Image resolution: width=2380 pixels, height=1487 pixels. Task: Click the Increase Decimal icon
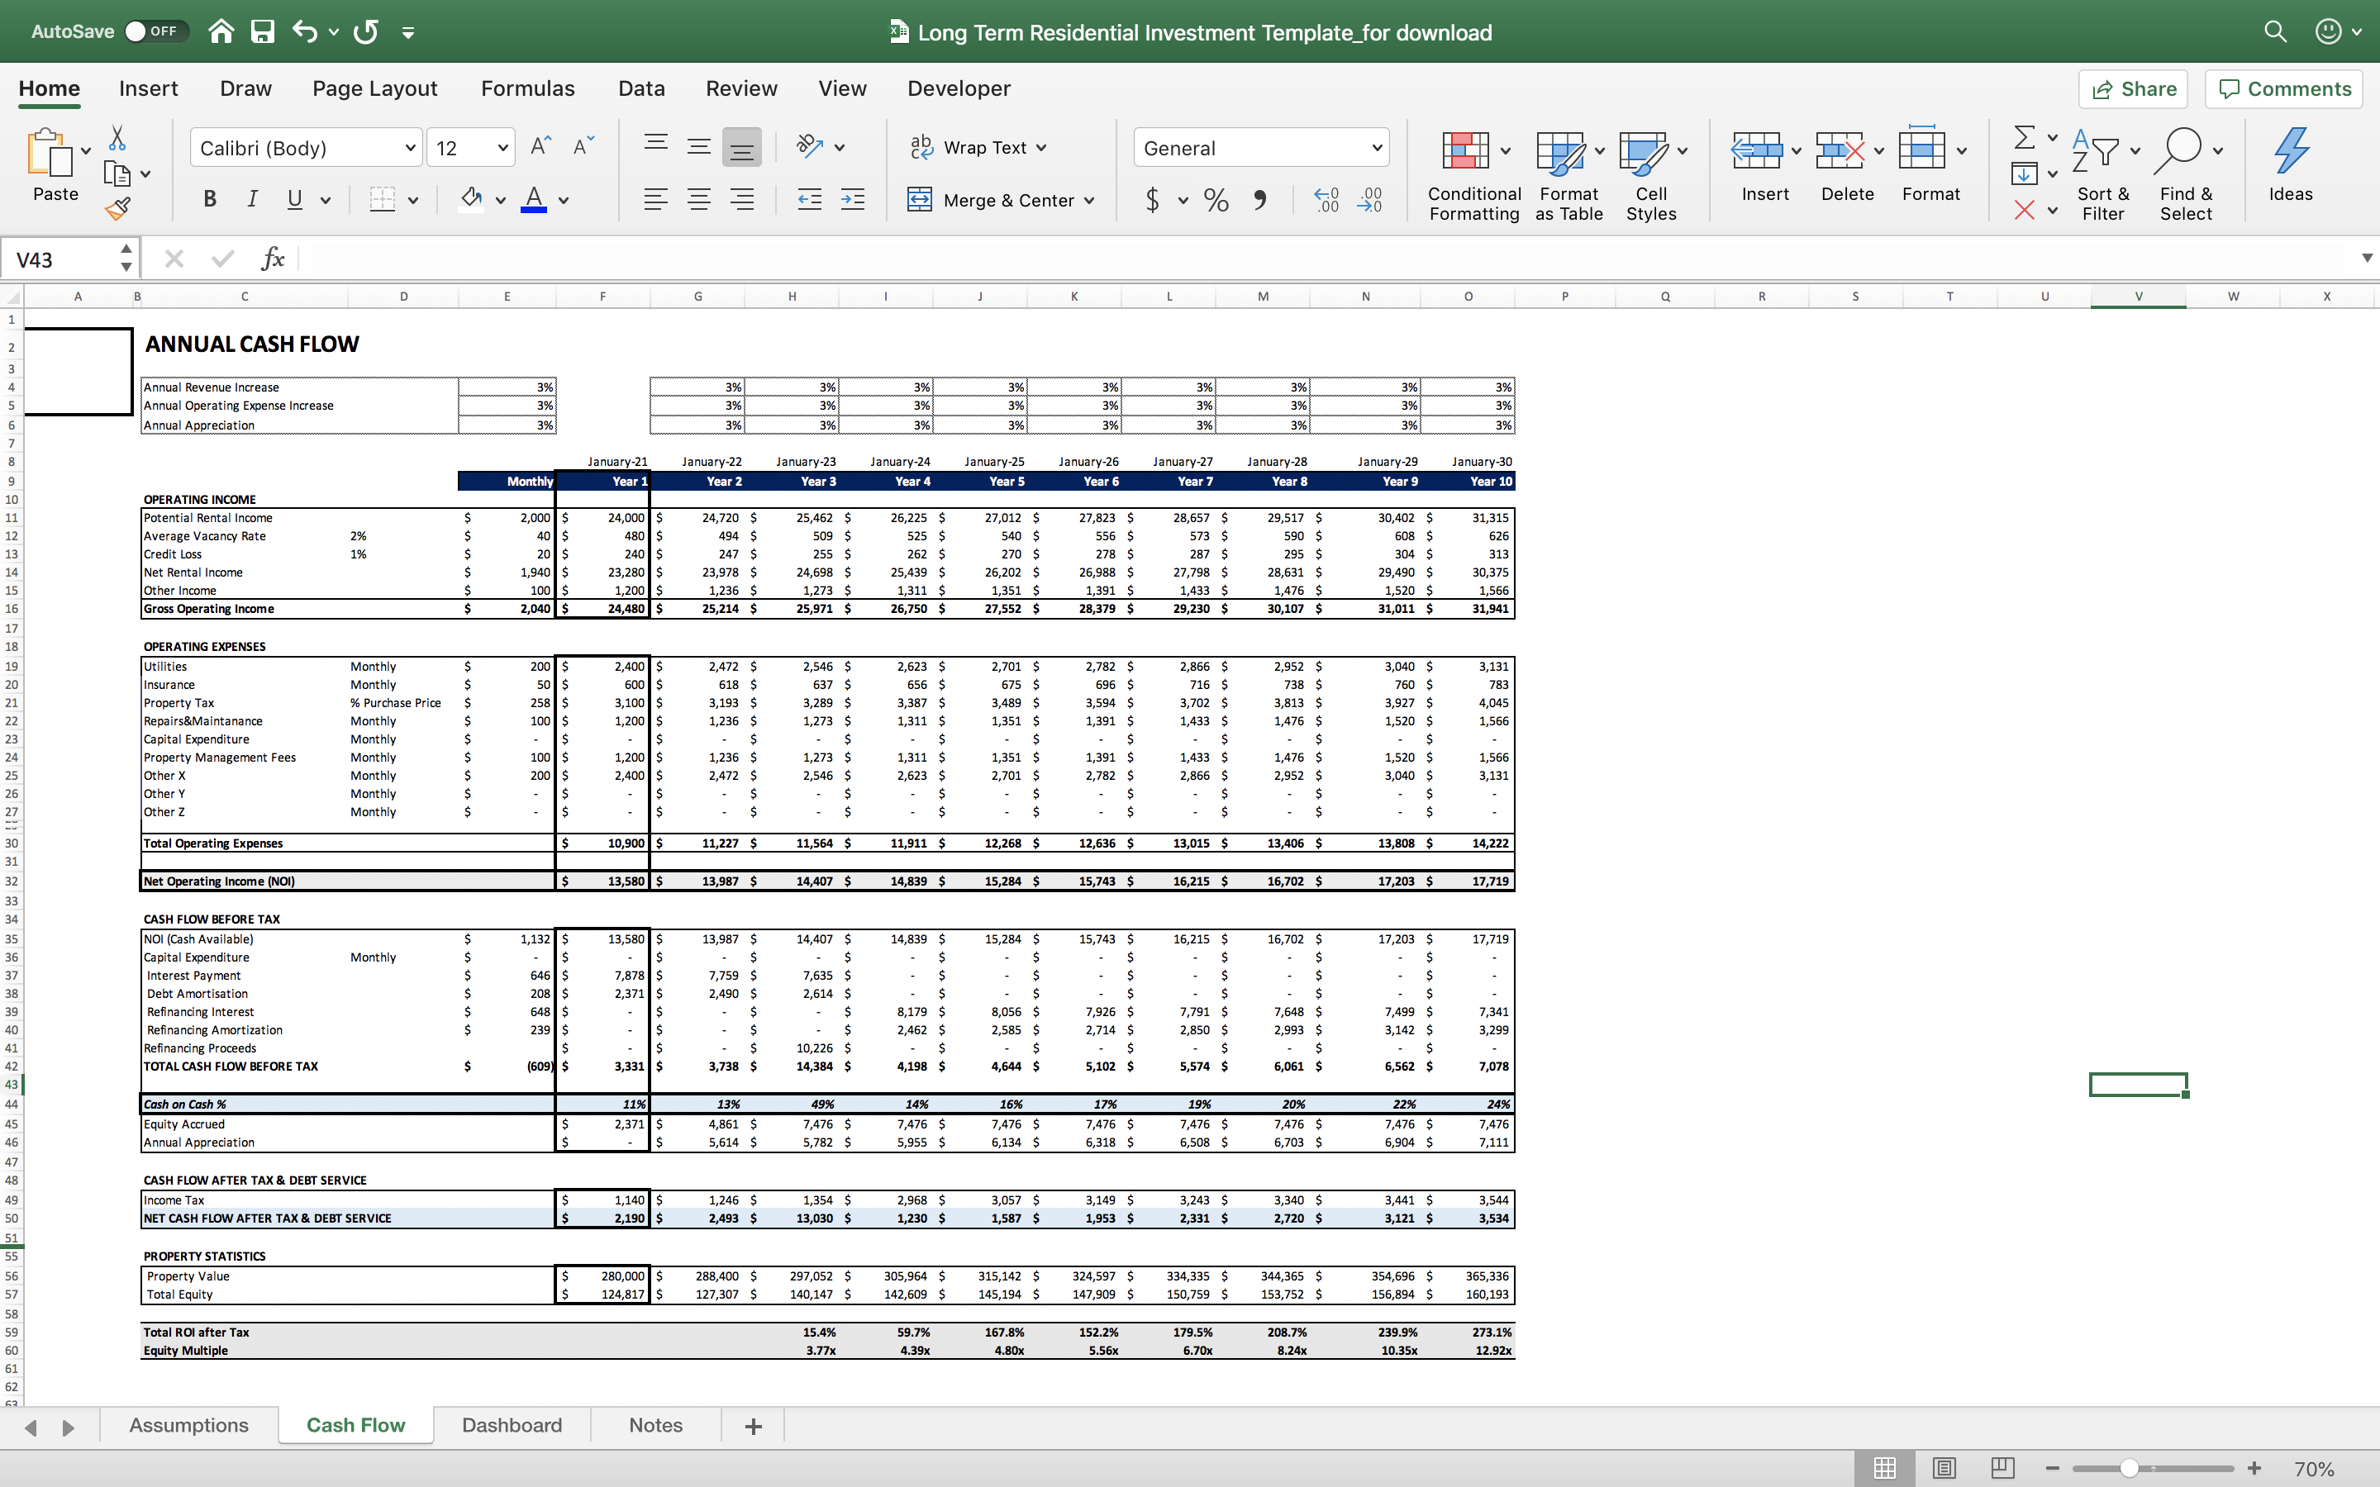[1326, 201]
